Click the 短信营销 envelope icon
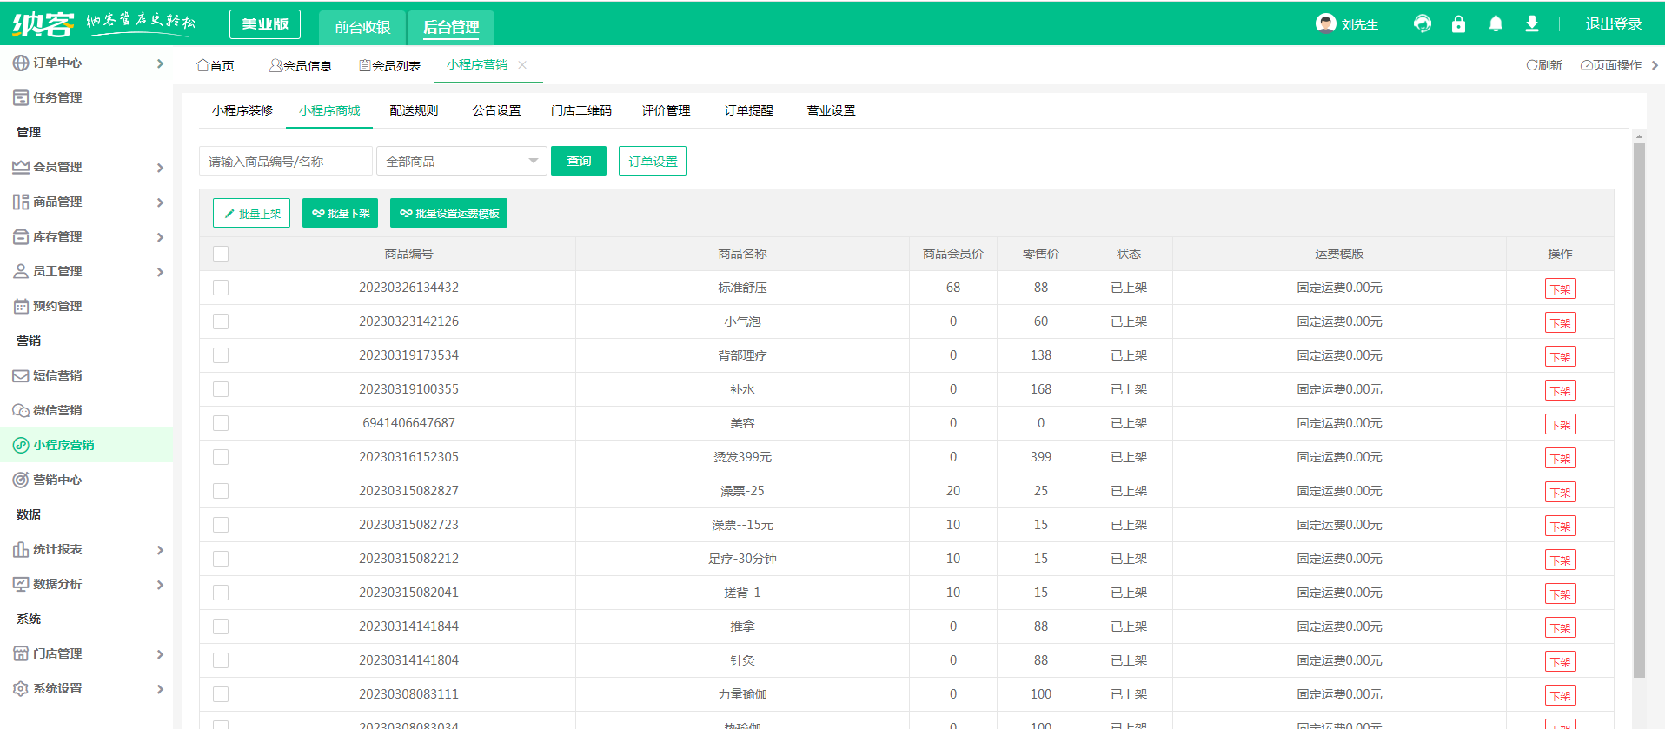 coord(21,375)
